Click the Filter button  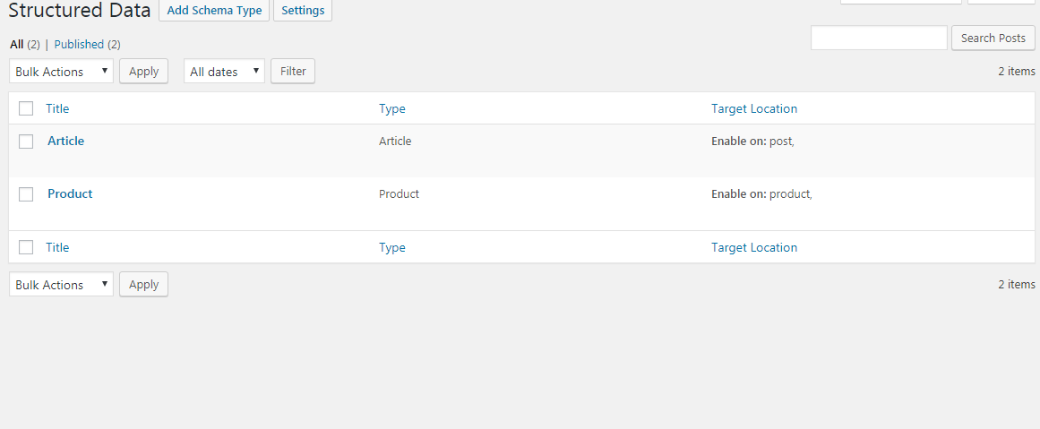click(x=293, y=72)
